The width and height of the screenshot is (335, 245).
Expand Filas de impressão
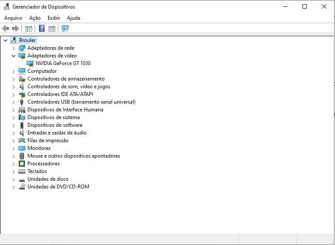[13, 140]
